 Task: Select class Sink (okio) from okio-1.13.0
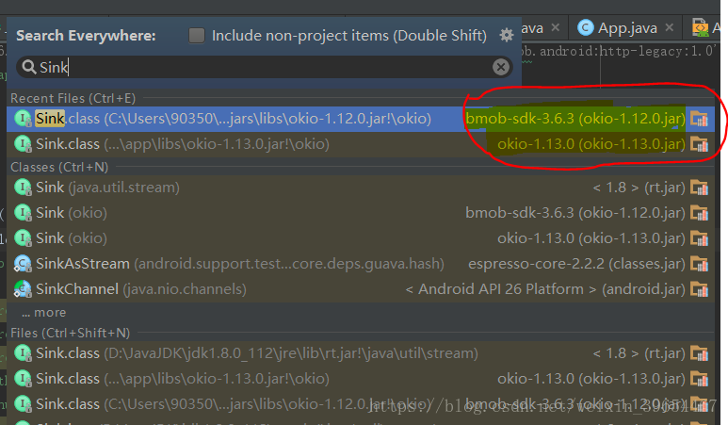pos(361,238)
